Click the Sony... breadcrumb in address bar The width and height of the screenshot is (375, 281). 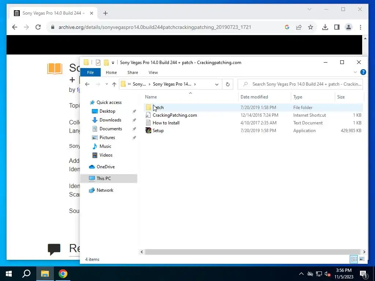coord(139,84)
